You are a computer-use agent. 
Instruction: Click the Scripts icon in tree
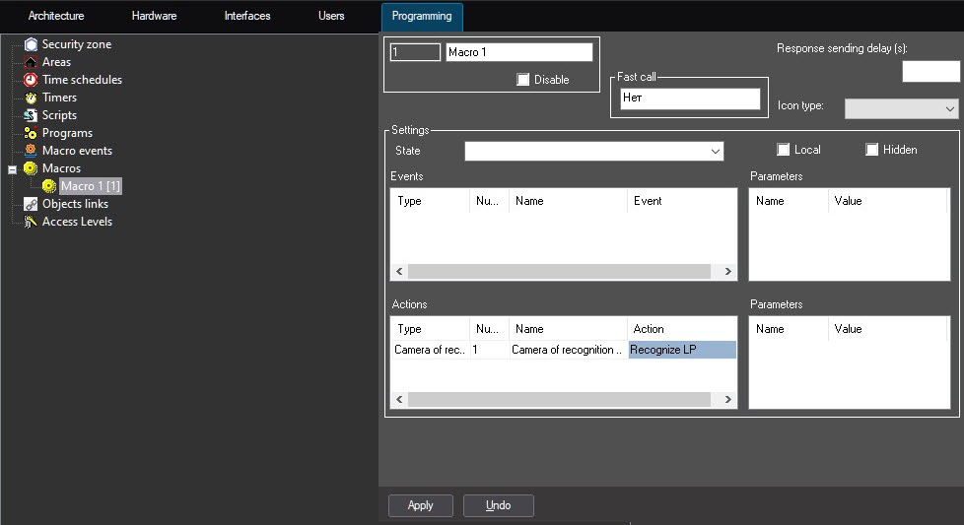point(32,115)
